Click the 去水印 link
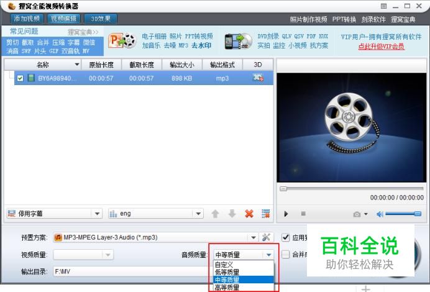This screenshot has width=430, height=292. point(201,45)
